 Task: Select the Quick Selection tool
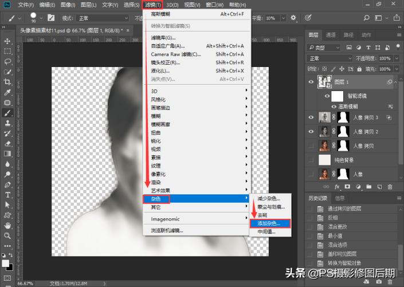[x=7, y=72]
